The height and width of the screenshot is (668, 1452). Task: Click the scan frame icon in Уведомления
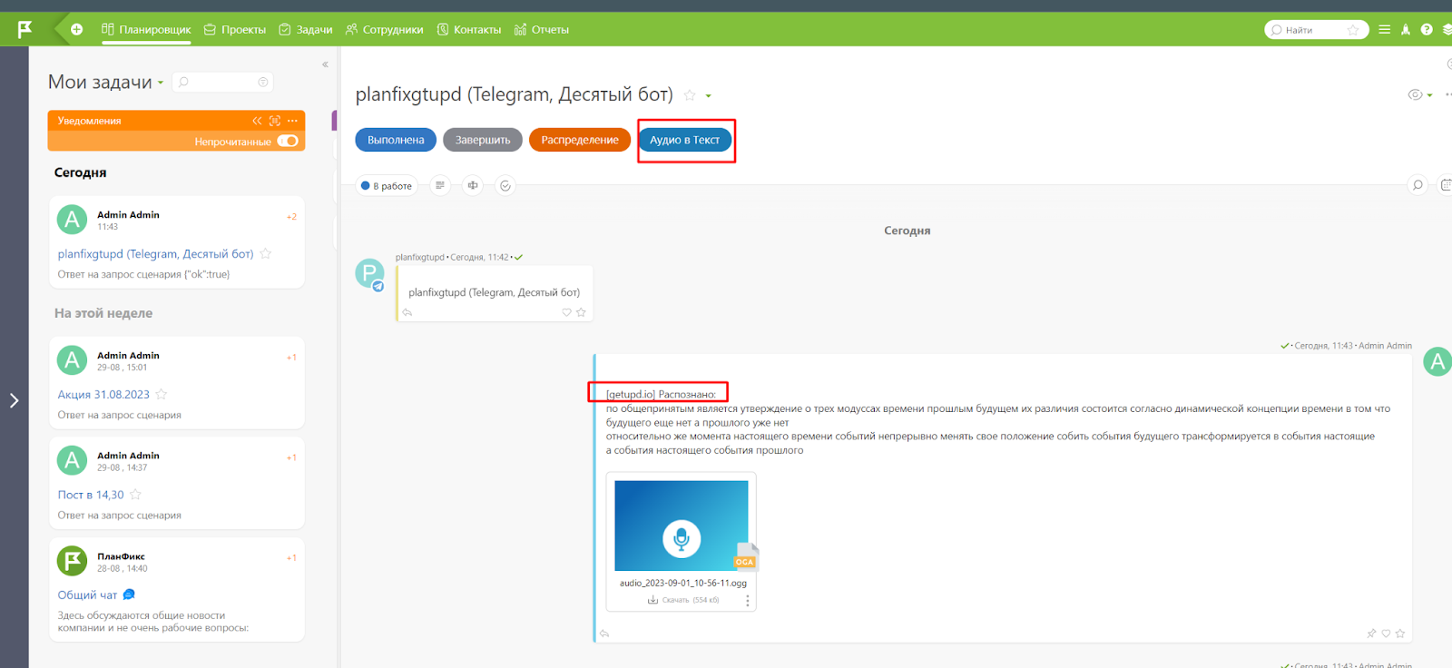click(275, 121)
